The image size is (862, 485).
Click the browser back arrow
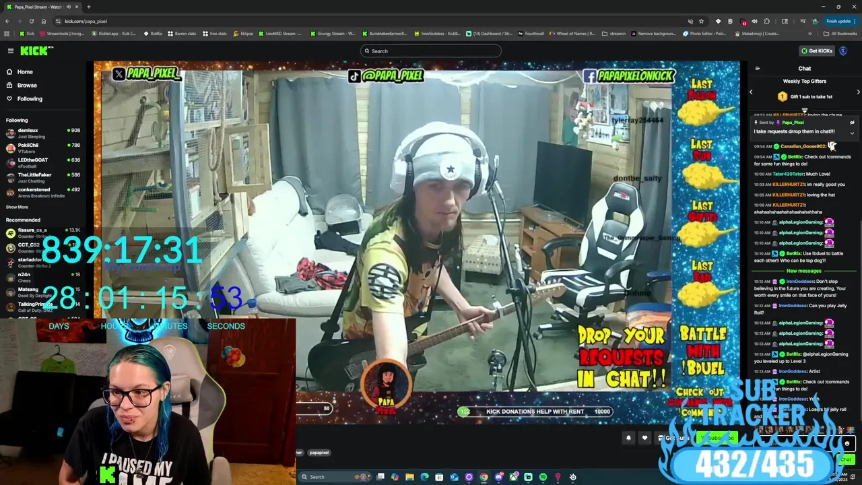click(x=7, y=21)
